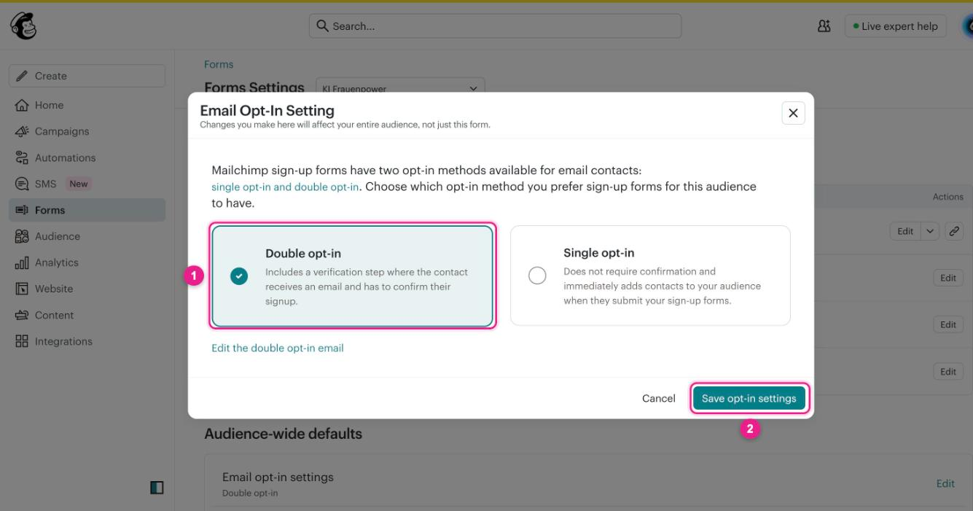Select the Double opt-in option
Image resolution: width=973 pixels, height=511 pixels.
pos(353,276)
